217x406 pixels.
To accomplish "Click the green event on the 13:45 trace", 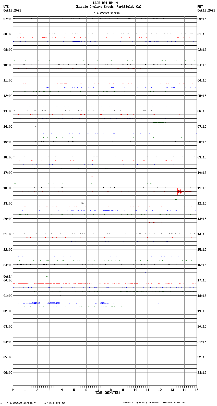I will tap(160, 122).
